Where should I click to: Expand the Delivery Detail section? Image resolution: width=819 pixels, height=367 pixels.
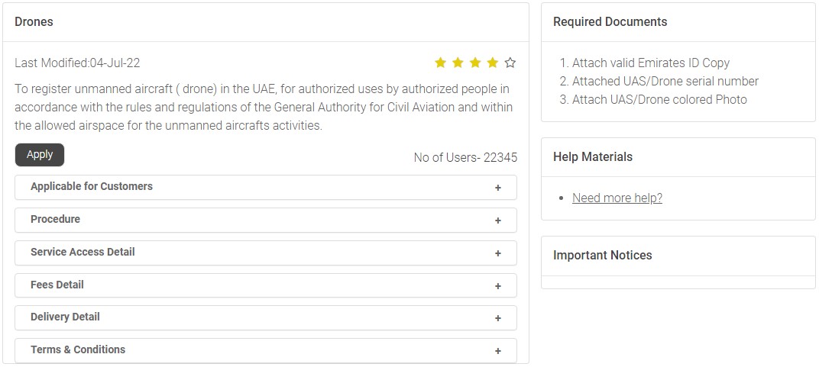click(x=266, y=318)
